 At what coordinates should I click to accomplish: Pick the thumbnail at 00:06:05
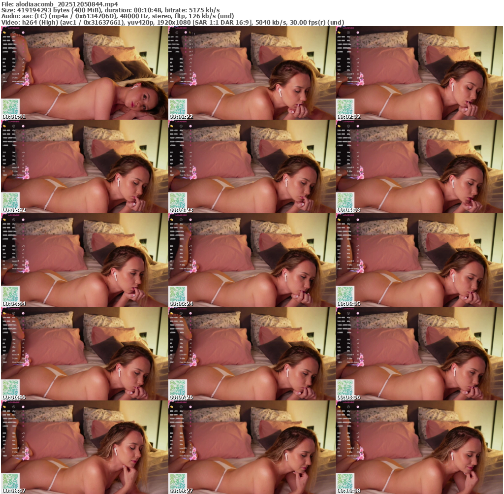(x=419, y=260)
